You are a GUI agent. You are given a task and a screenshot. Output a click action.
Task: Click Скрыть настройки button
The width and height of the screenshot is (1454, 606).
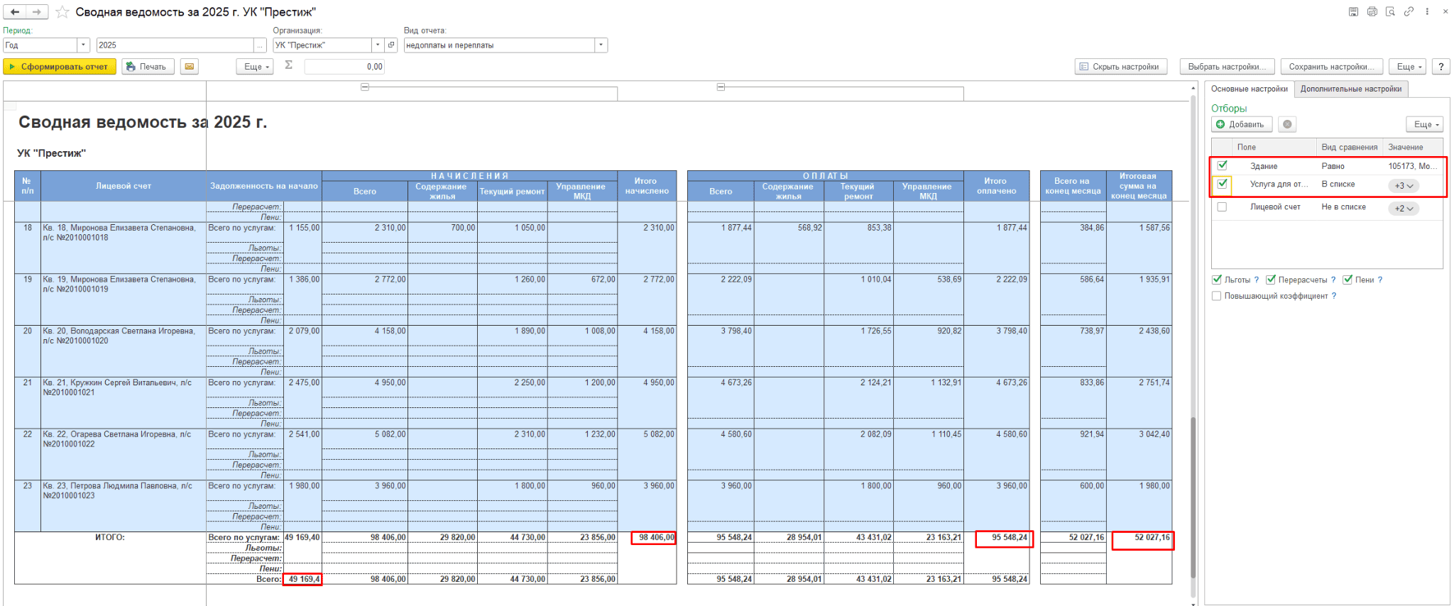click(x=1120, y=67)
